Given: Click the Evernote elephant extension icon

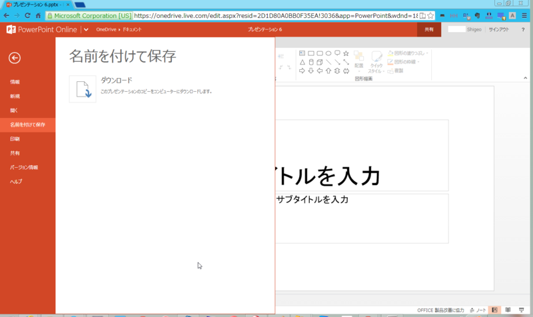Looking at the screenshot, I should tap(478, 15).
